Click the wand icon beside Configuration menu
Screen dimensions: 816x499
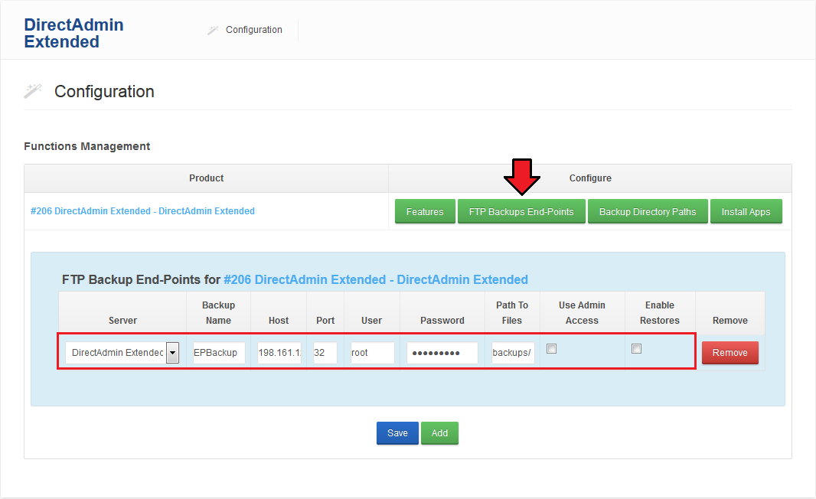212,30
